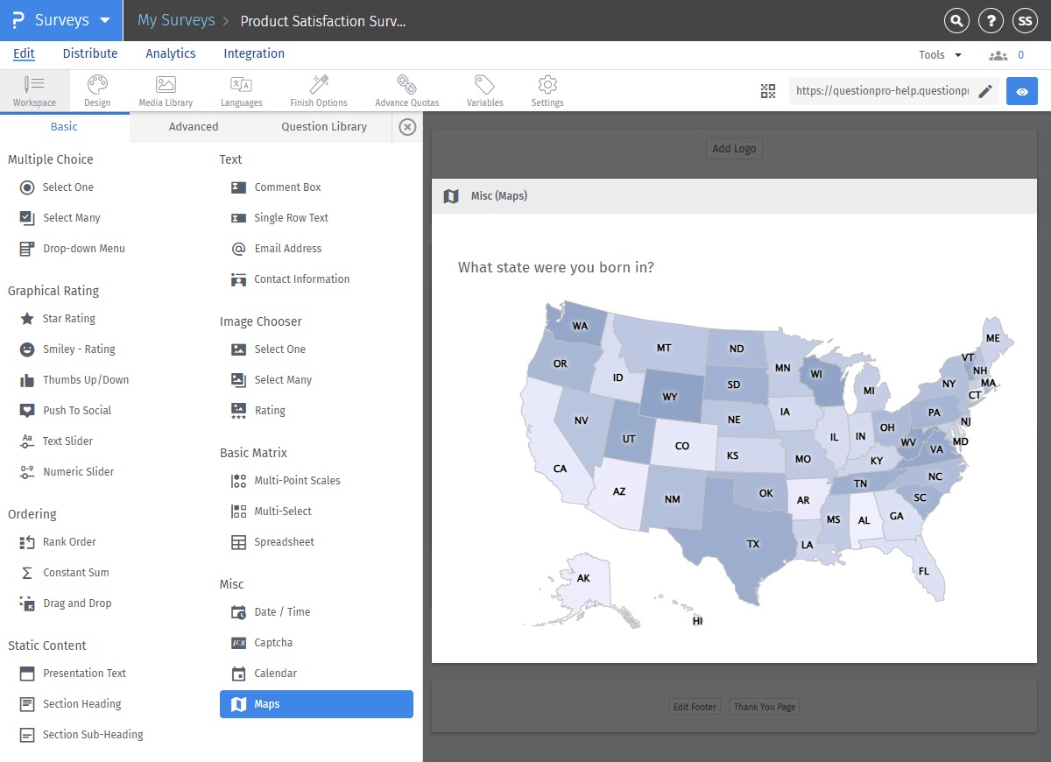Switch to the Advanced tab
1051x762 pixels.
(194, 127)
